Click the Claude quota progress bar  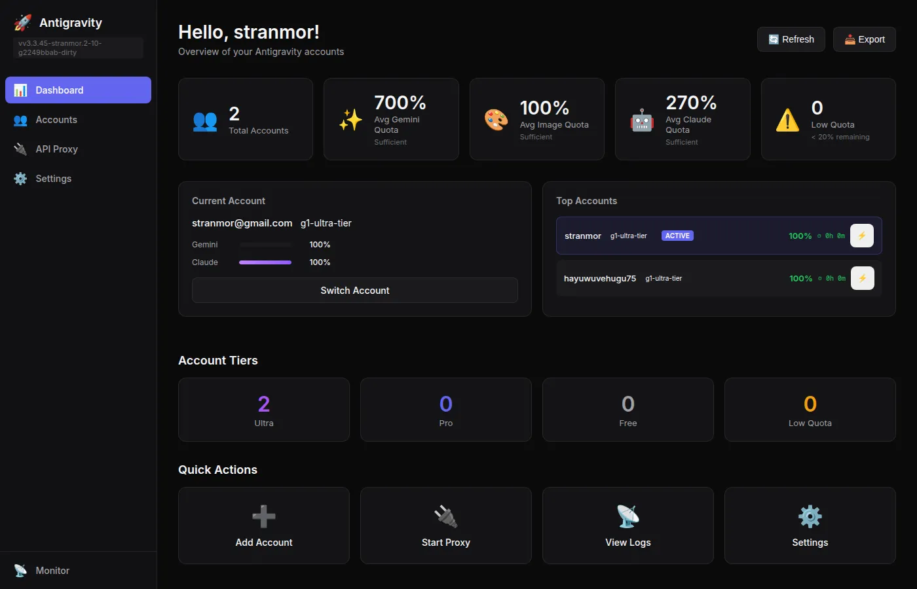pyautogui.click(x=265, y=262)
